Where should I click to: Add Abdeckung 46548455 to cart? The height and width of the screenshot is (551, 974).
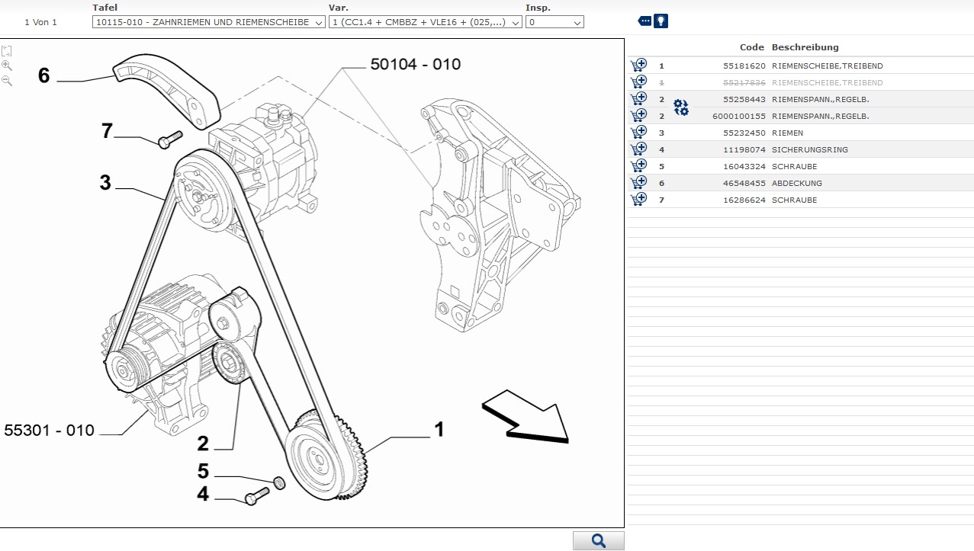(638, 183)
